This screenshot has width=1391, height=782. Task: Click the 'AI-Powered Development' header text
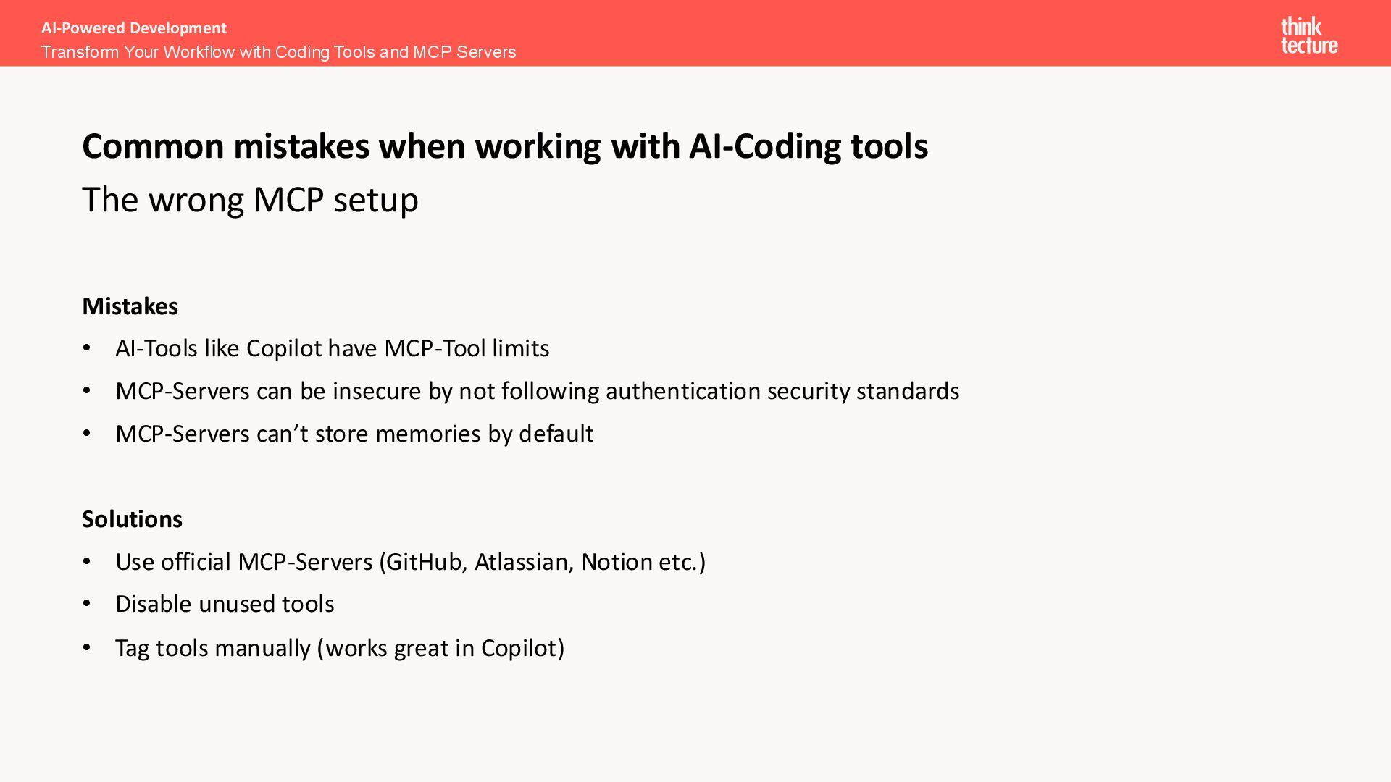point(134,28)
